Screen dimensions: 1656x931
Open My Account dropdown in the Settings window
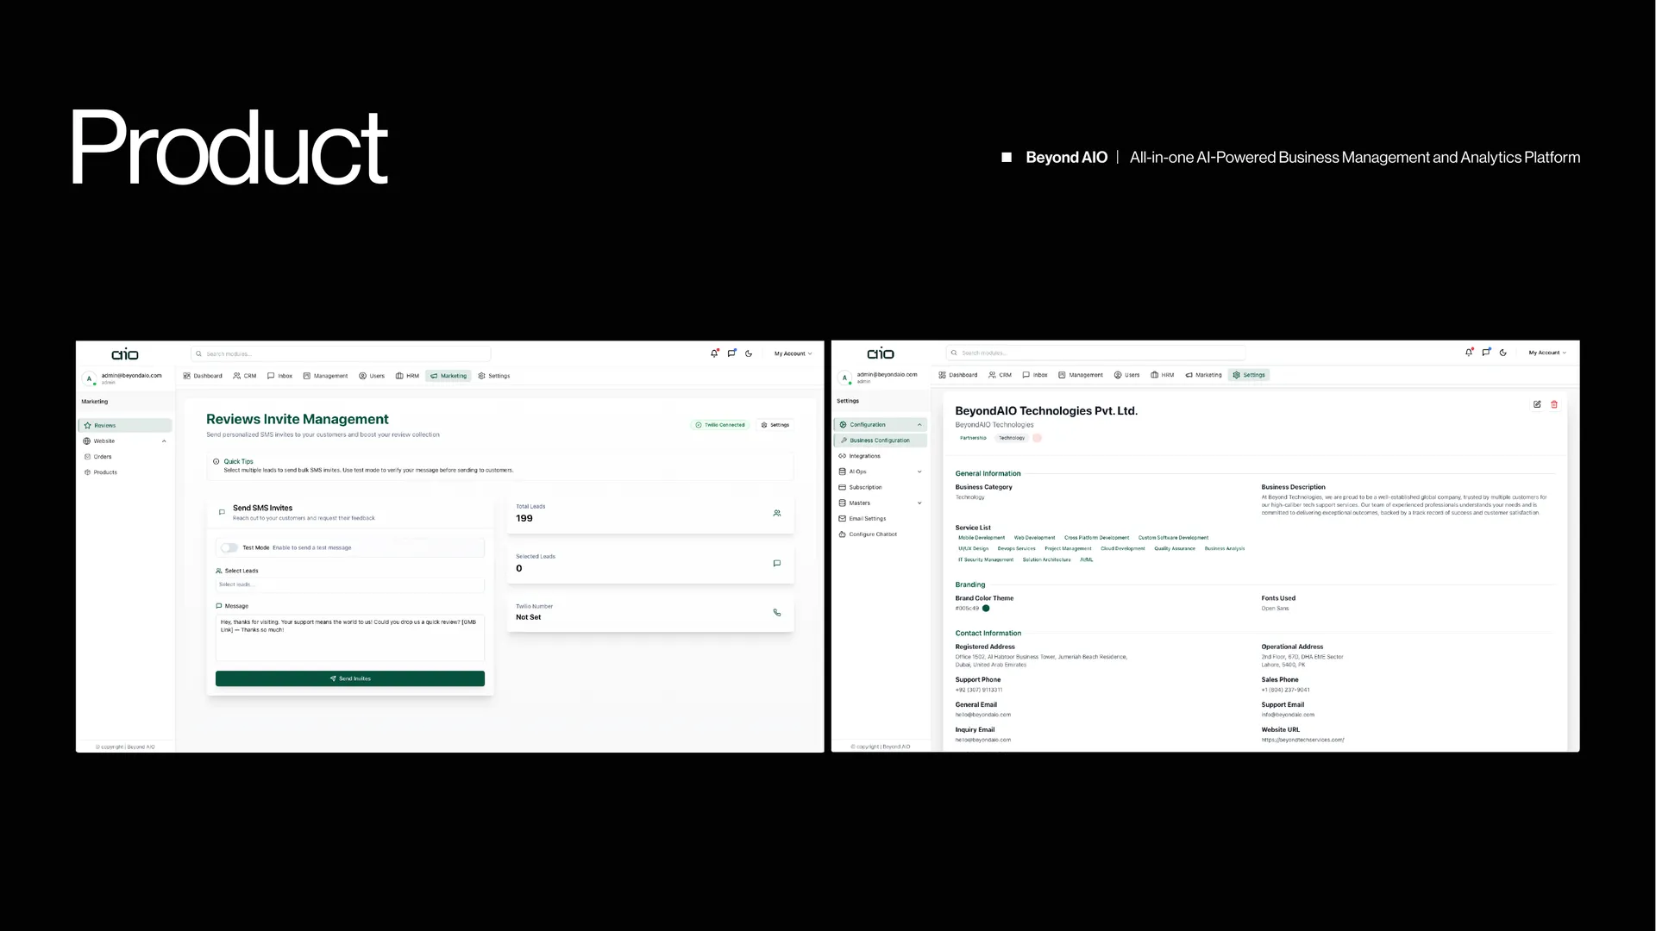[x=1547, y=353]
